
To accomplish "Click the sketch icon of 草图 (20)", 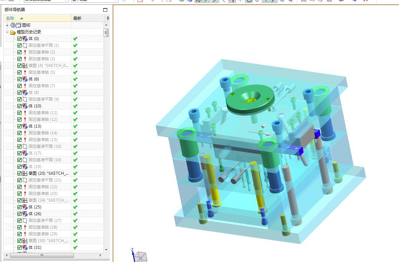I will click(x=25, y=173).
